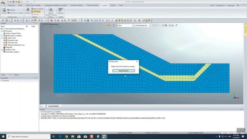The image size is (247, 139).
Task: Open the All Geometries selection filter dropdown
Action: click(x=142, y=25)
